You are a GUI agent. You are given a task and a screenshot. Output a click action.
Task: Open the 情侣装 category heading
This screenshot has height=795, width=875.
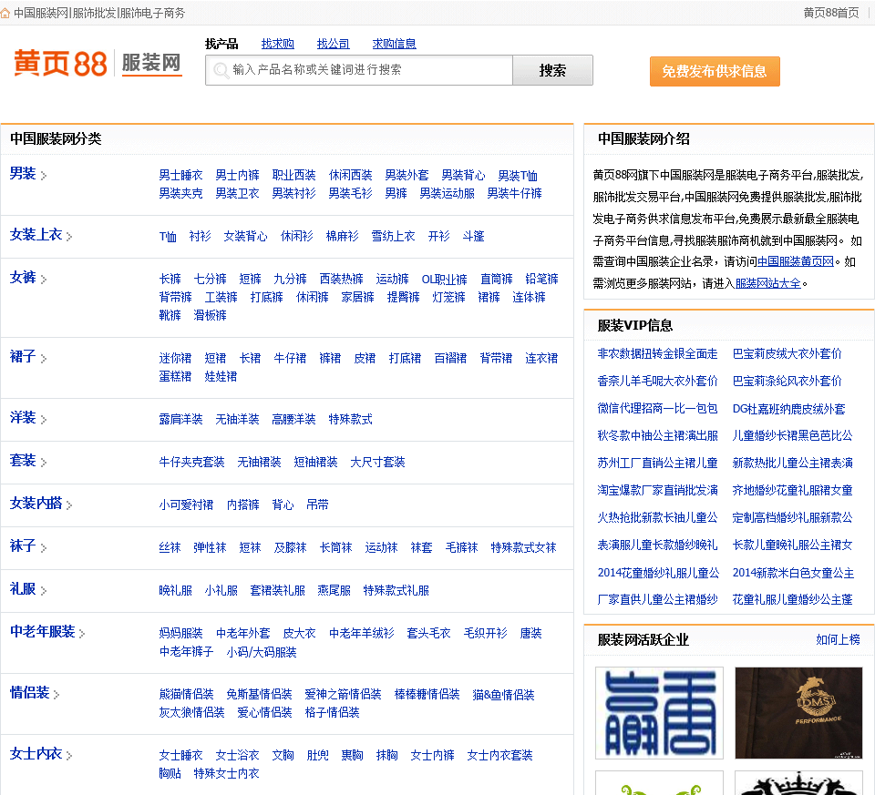click(x=29, y=692)
